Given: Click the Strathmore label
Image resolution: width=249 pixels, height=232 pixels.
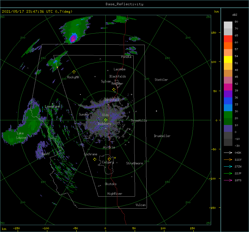Looking at the screenshot, I should [134, 163].
